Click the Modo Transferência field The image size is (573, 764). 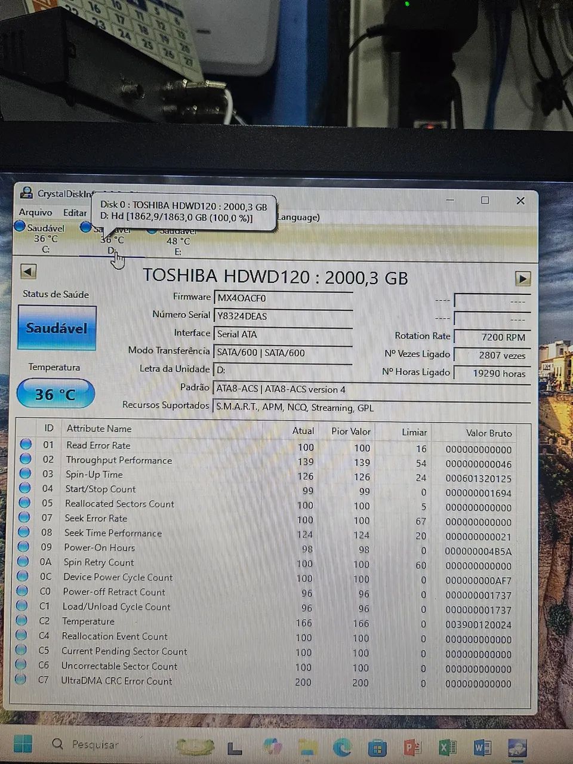(x=283, y=353)
